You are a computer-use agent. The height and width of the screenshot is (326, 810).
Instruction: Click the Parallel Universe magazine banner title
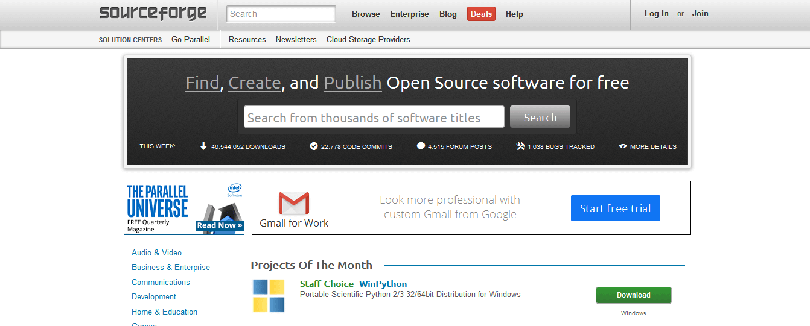pyautogui.click(x=158, y=201)
